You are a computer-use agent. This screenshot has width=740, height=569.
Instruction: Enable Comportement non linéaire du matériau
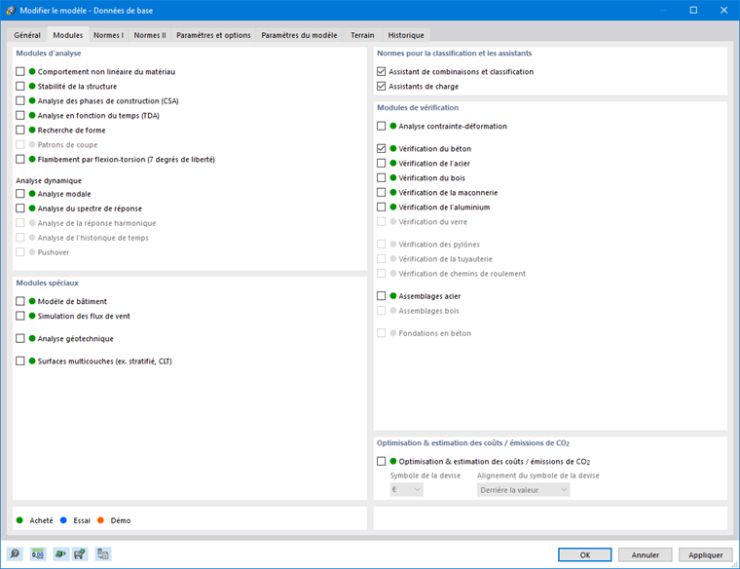[x=20, y=72]
